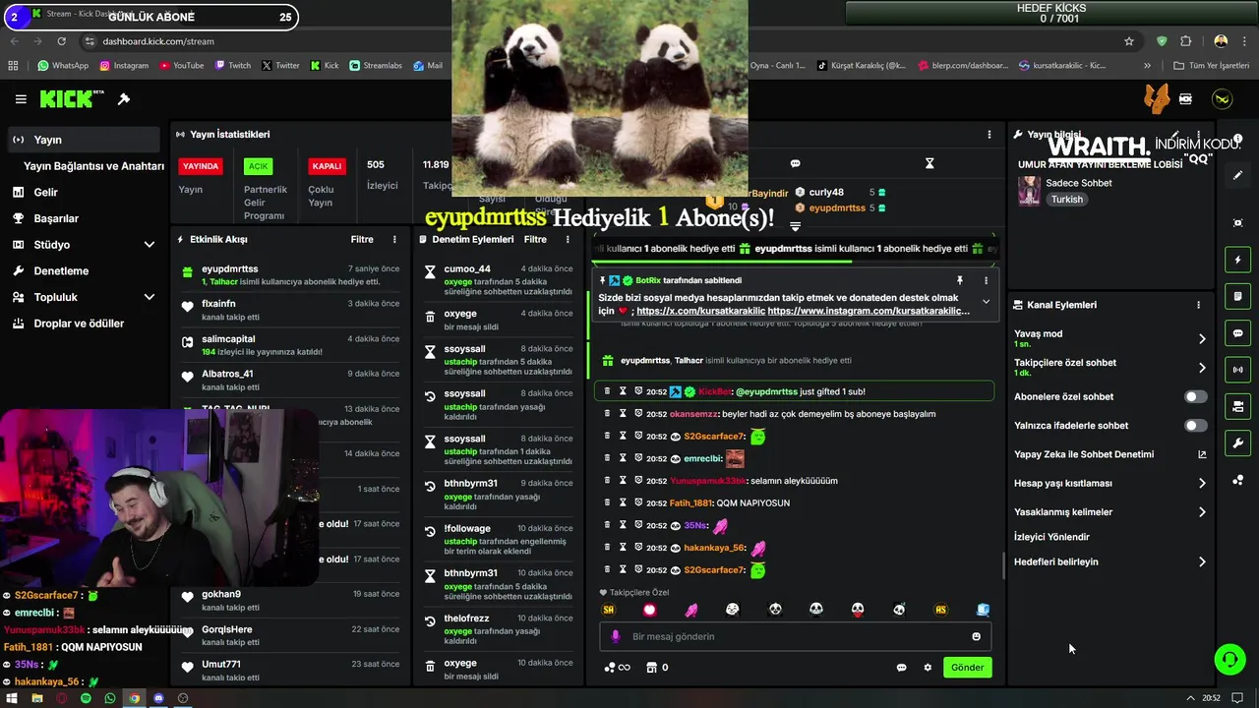This screenshot has width=1259, height=708.
Task: Open the x.com/kursatkaraklic link in pinned message
Action: point(699,311)
